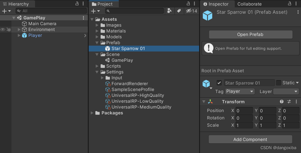The height and width of the screenshot is (153, 301).
Task: Open the Project create plus dropdown
Action: click(95, 11)
